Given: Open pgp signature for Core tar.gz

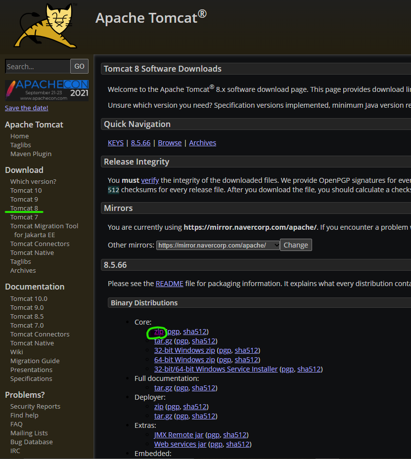Looking at the screenshot, I should pos(182,341).
